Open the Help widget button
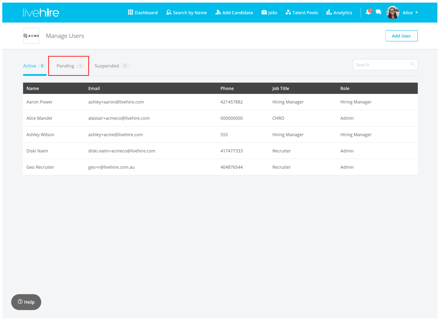Screen dimensions: 440x321 pos(26,302)
